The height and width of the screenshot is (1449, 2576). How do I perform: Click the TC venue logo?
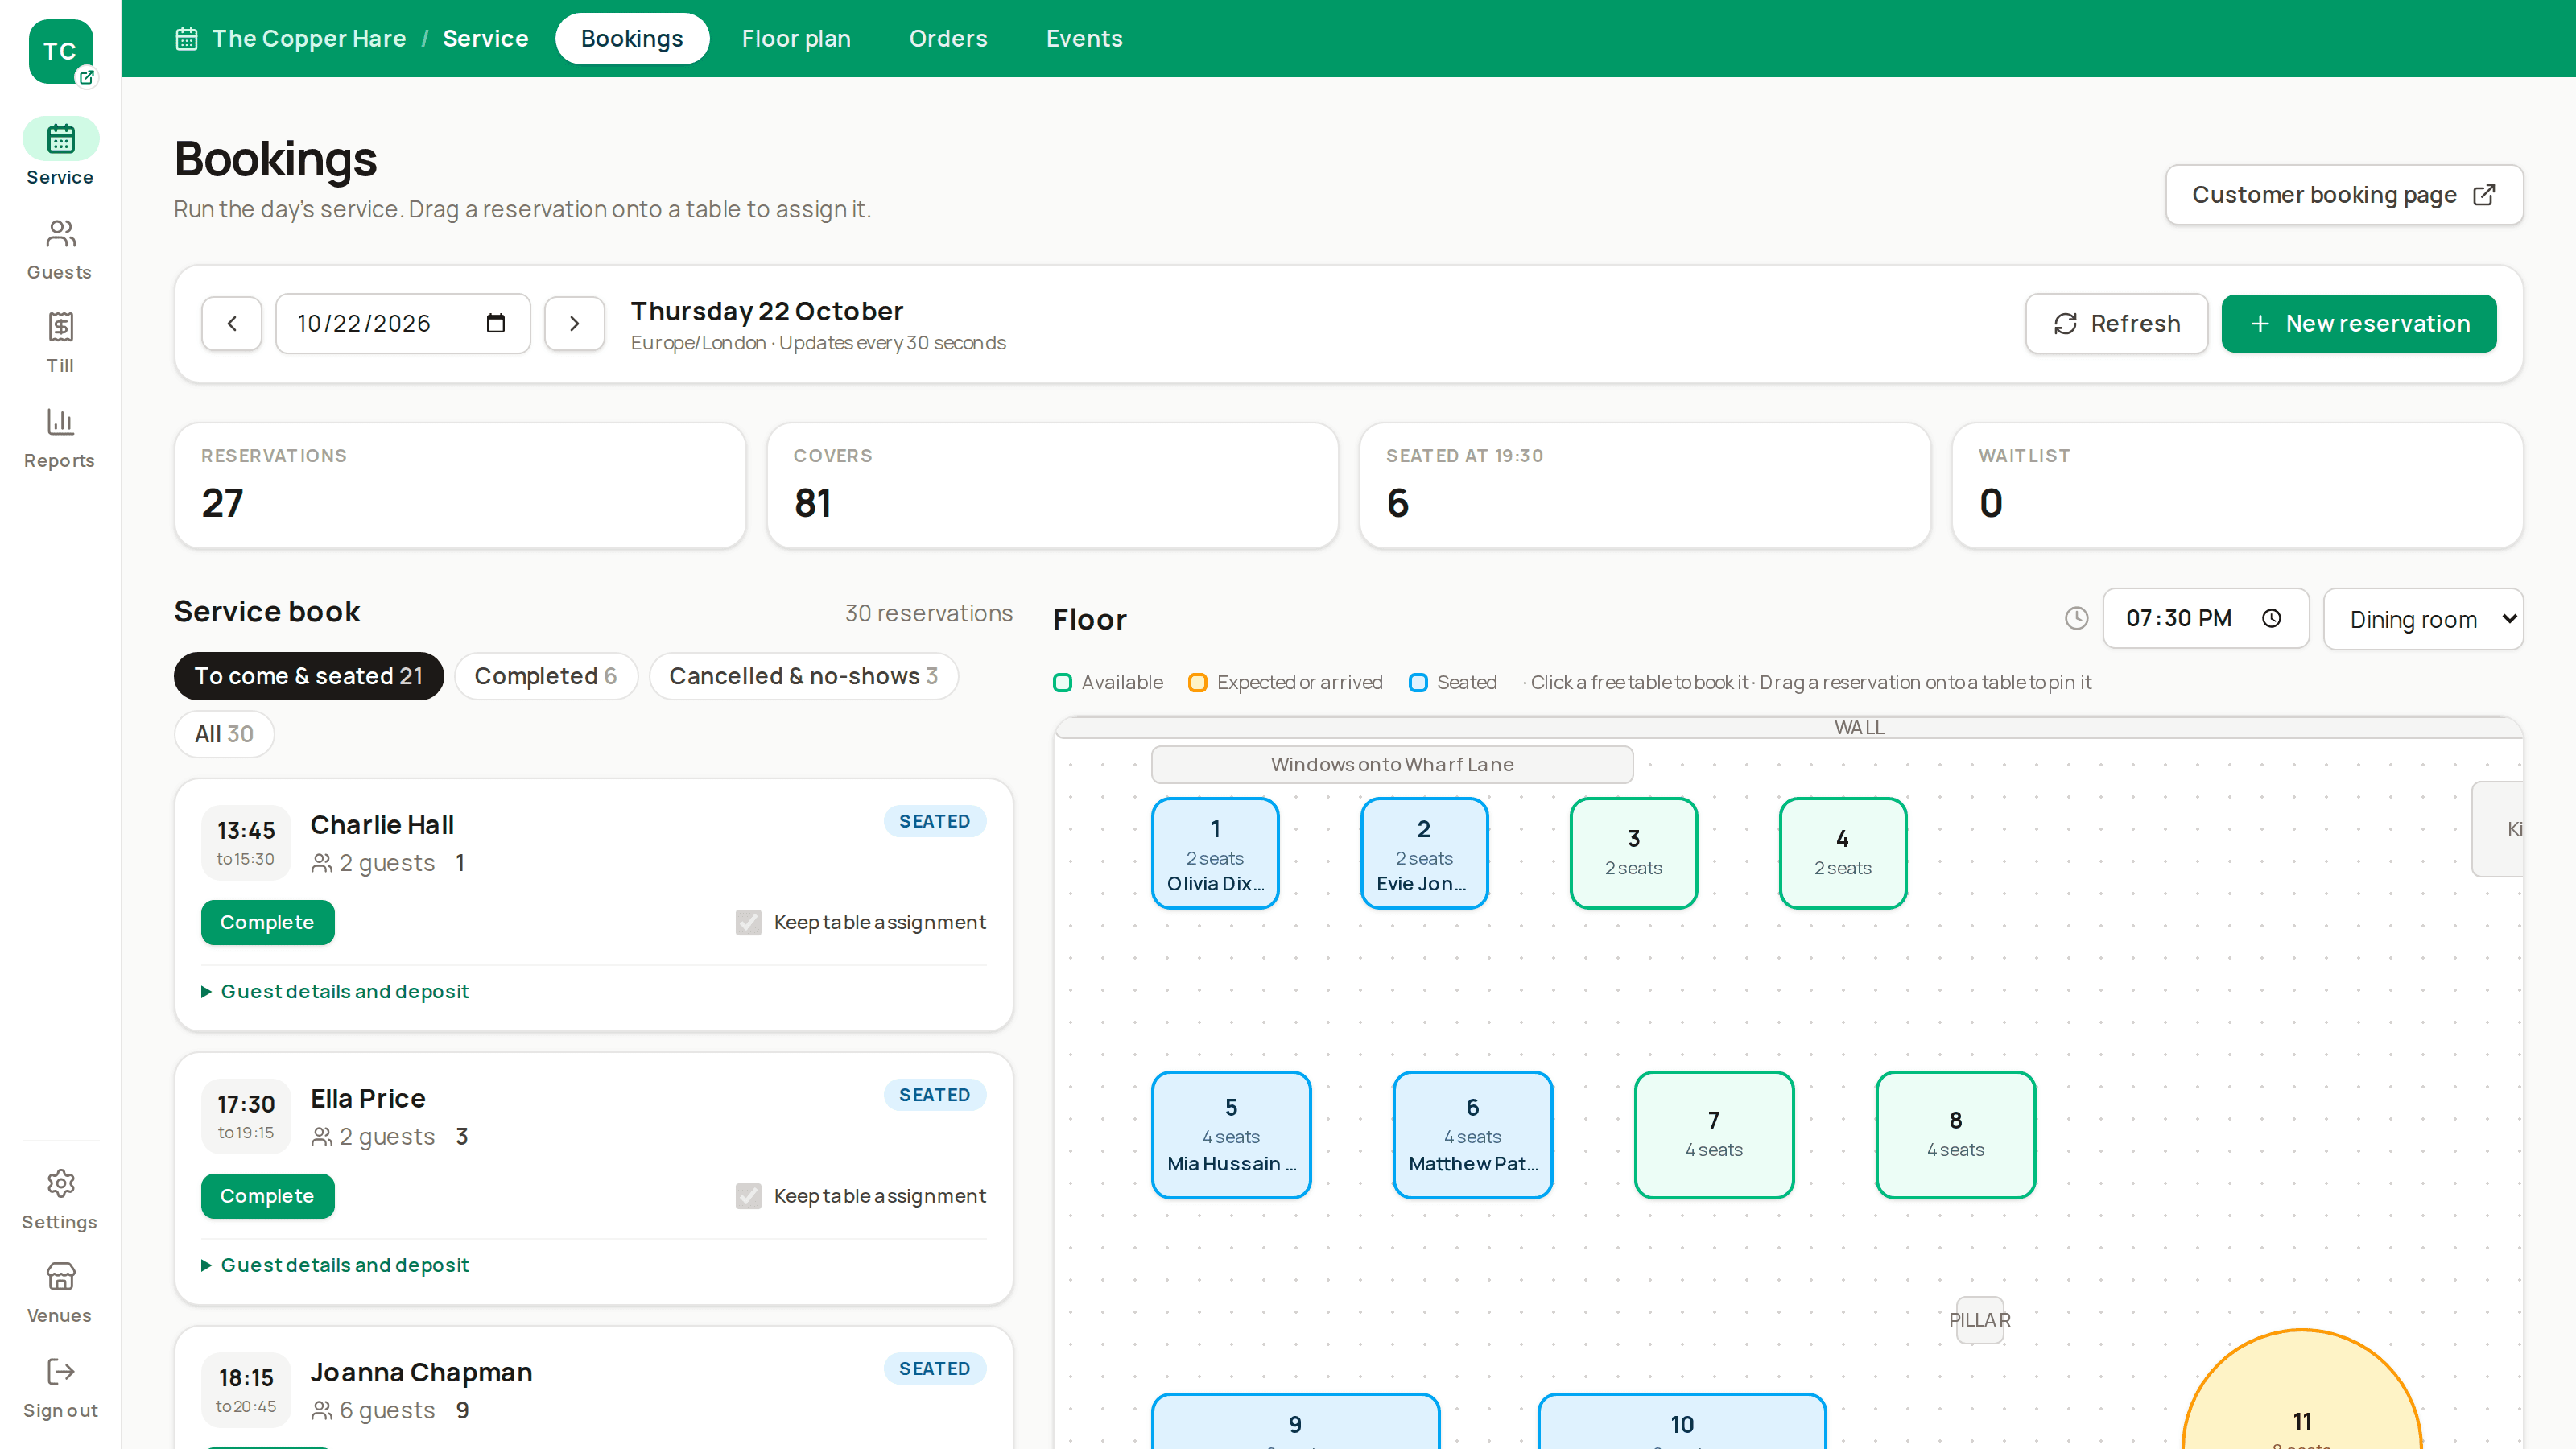click(60, 51)
